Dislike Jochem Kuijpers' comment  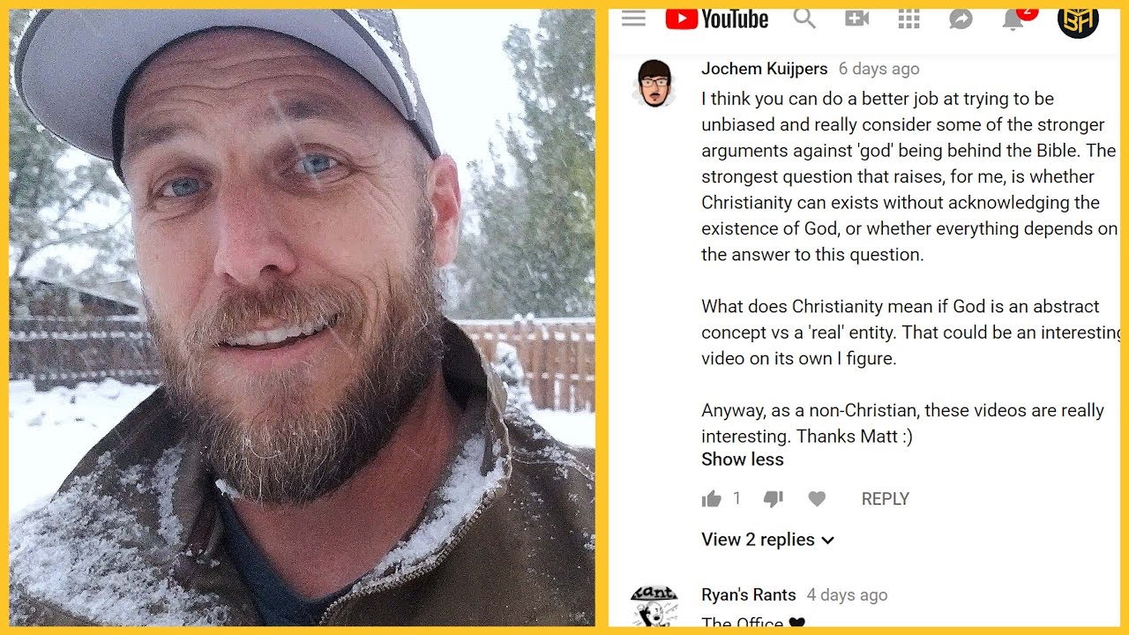pyautogui.click(x=773, y=499)
